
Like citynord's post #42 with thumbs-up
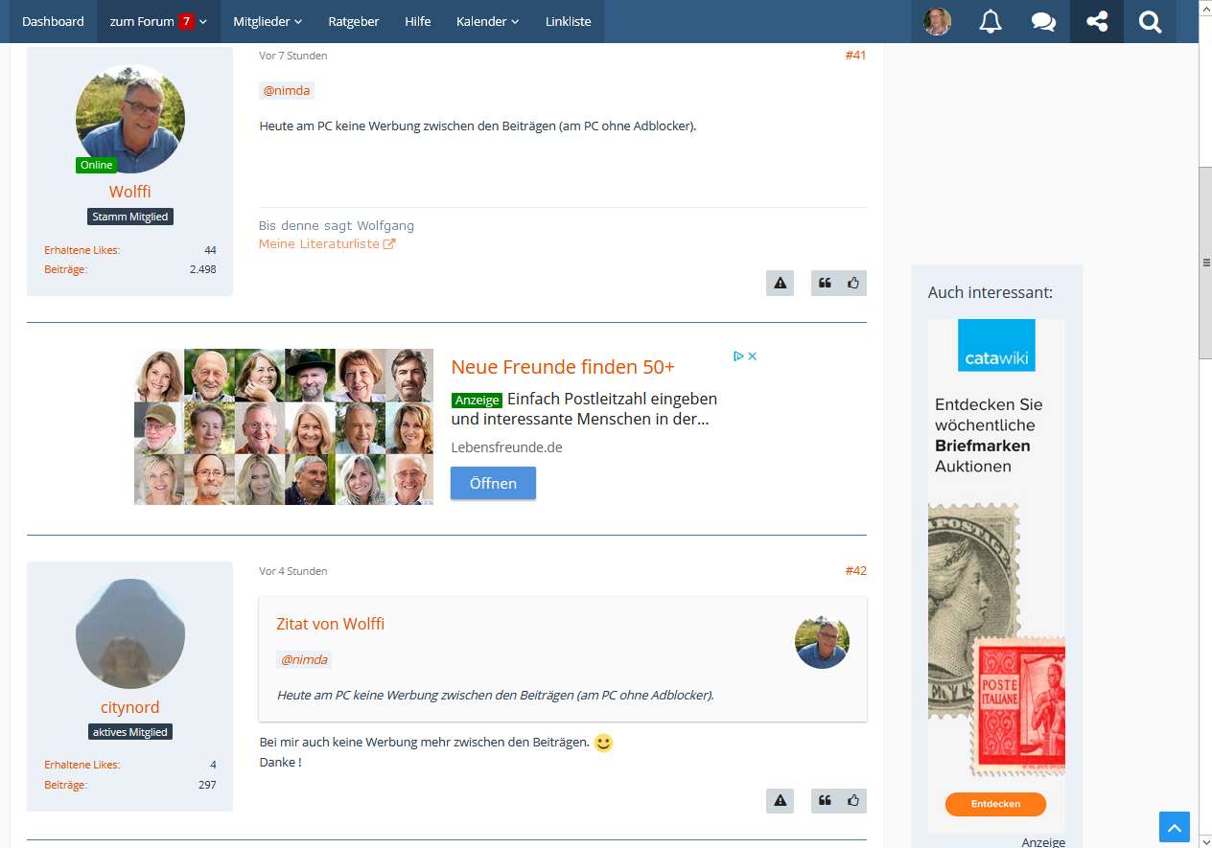tap(852, 800)
